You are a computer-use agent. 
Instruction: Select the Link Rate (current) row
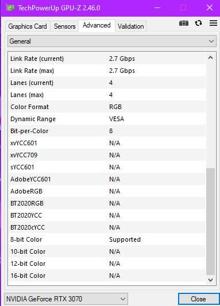pos(107,59)
